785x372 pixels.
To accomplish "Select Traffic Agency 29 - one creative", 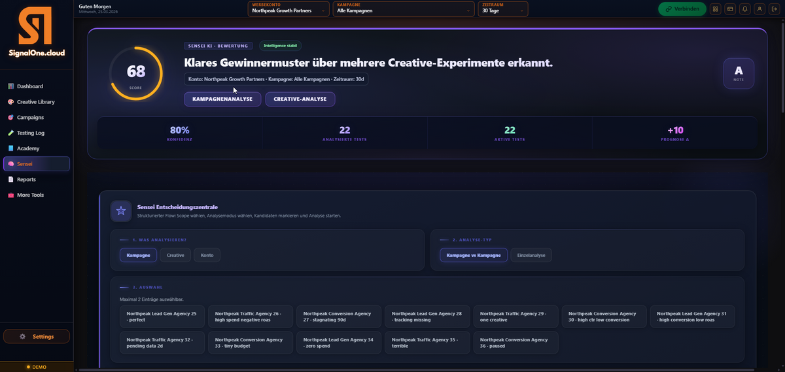I will coord(515,316).
